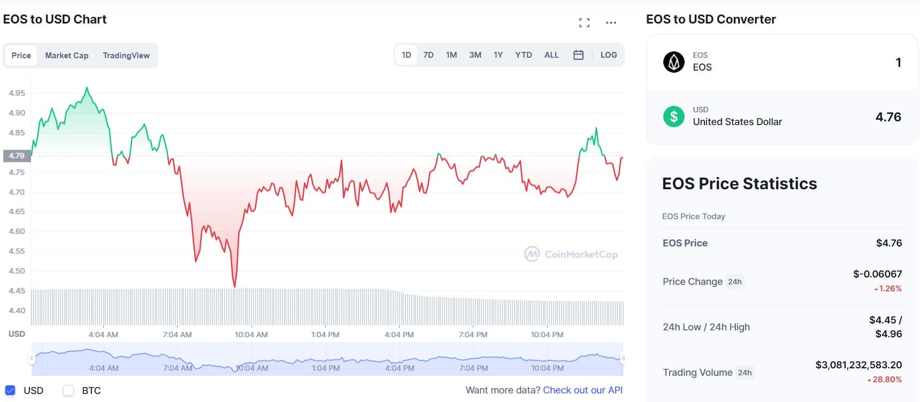
Task: Set chart range to 3M
Action: point(475,55)
